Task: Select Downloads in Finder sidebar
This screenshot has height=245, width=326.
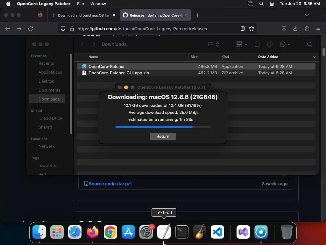Action: pyautogui.click(x=47, y=99)
